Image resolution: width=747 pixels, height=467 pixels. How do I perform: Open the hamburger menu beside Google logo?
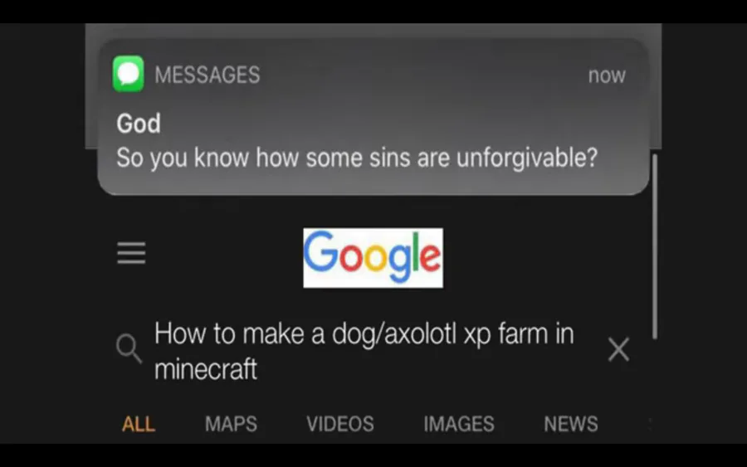click(x=131, y=253)
